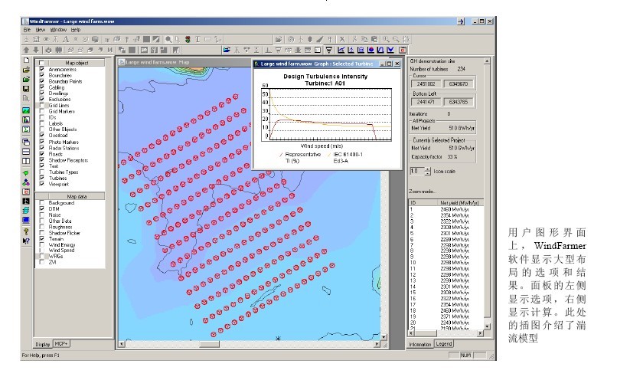Enable the Grid Lines checkbox

click(x=42, y=105)
